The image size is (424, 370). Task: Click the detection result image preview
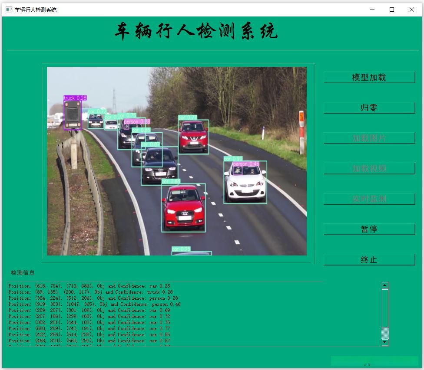[x=176, y=160]
